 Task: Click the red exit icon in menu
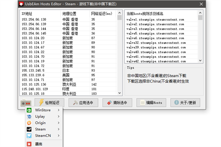pos(29,144)
